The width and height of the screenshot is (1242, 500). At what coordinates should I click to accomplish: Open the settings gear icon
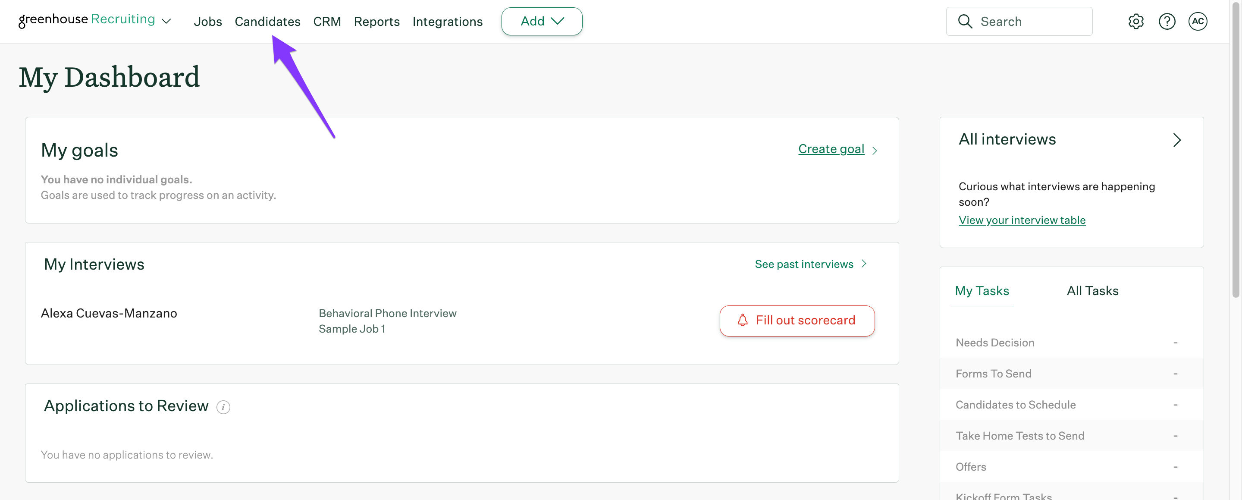1135,21
